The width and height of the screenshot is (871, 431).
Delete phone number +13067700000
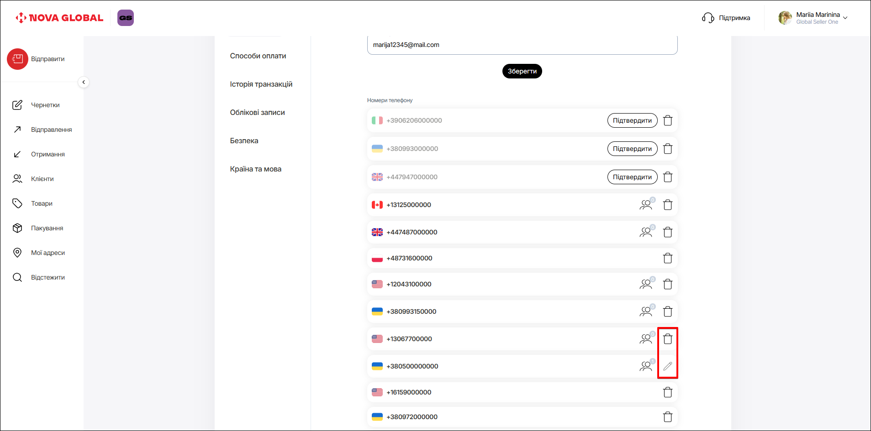coord(667,339)
